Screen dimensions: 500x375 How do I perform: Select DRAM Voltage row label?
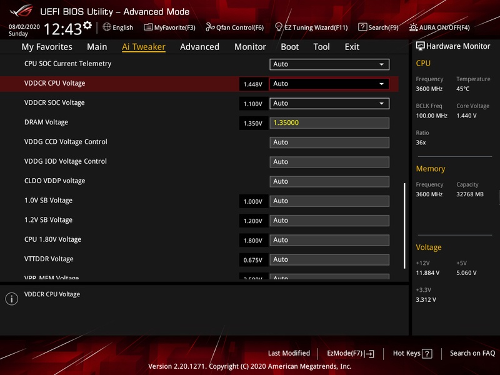click(46, 122)
